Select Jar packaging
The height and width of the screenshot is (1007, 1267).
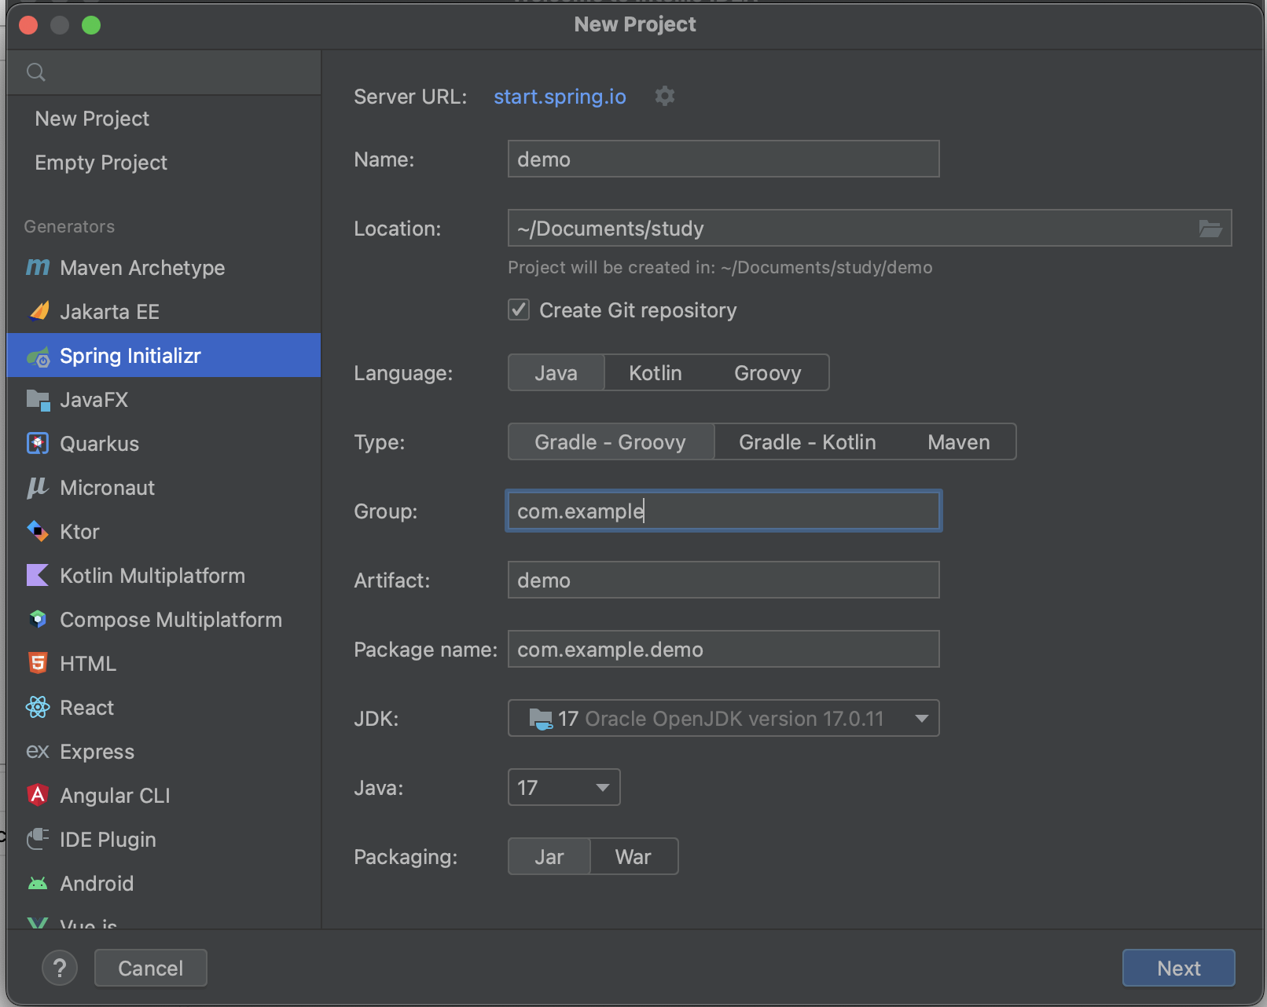click(549, 857)
